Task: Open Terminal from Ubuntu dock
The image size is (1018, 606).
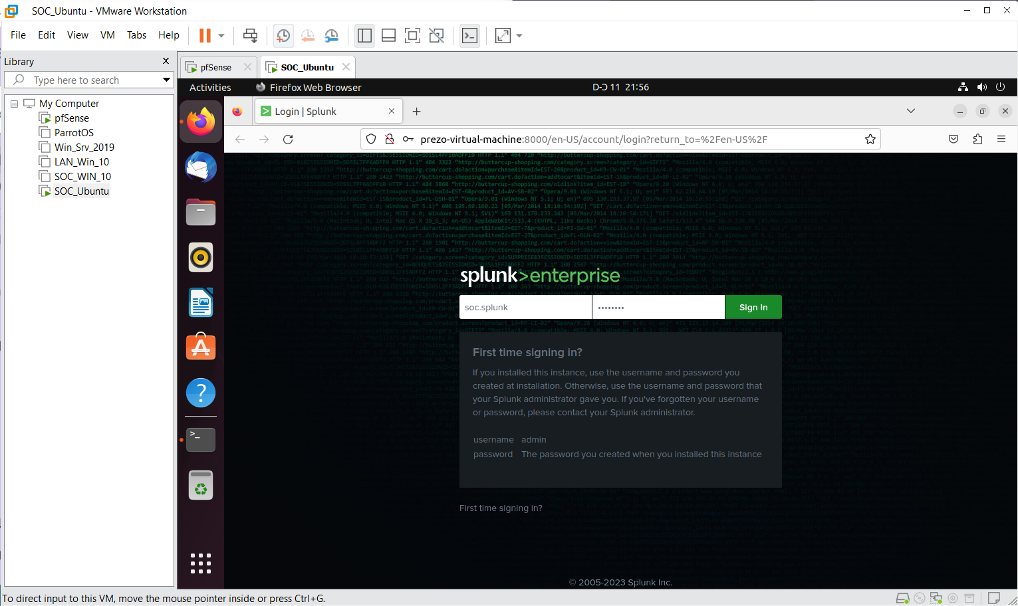Action: tap(201, 440)
